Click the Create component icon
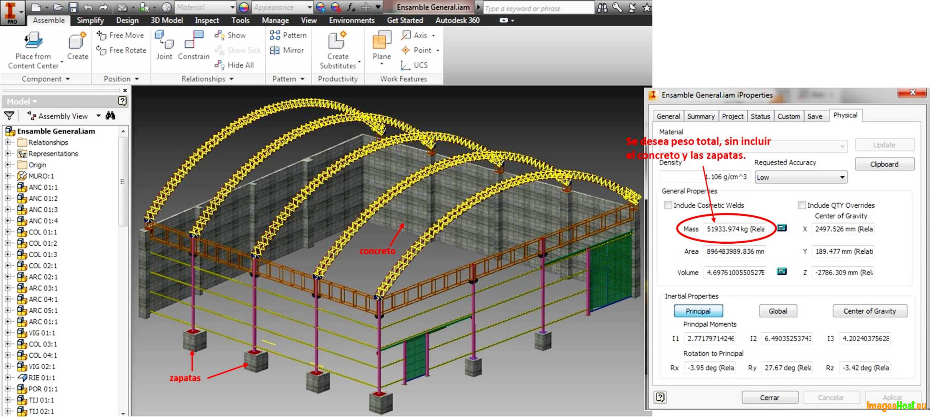 pos(77,41)
